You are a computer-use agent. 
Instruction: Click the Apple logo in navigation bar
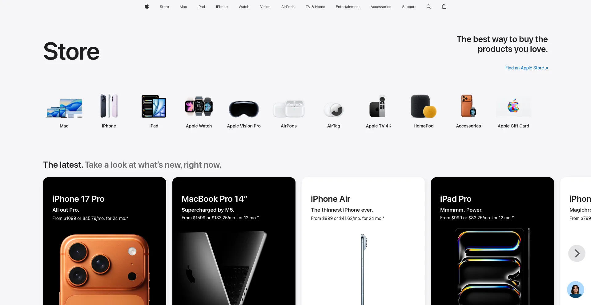coord(147,6)
